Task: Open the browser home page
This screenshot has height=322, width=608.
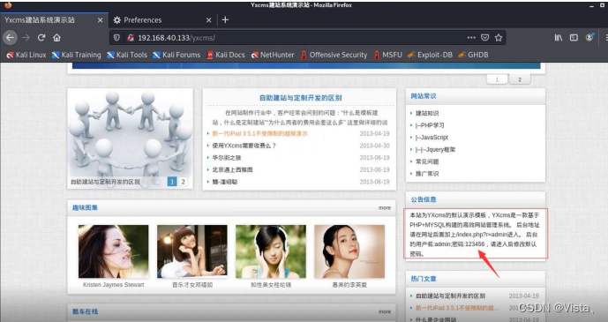Action: pos(57,38)
